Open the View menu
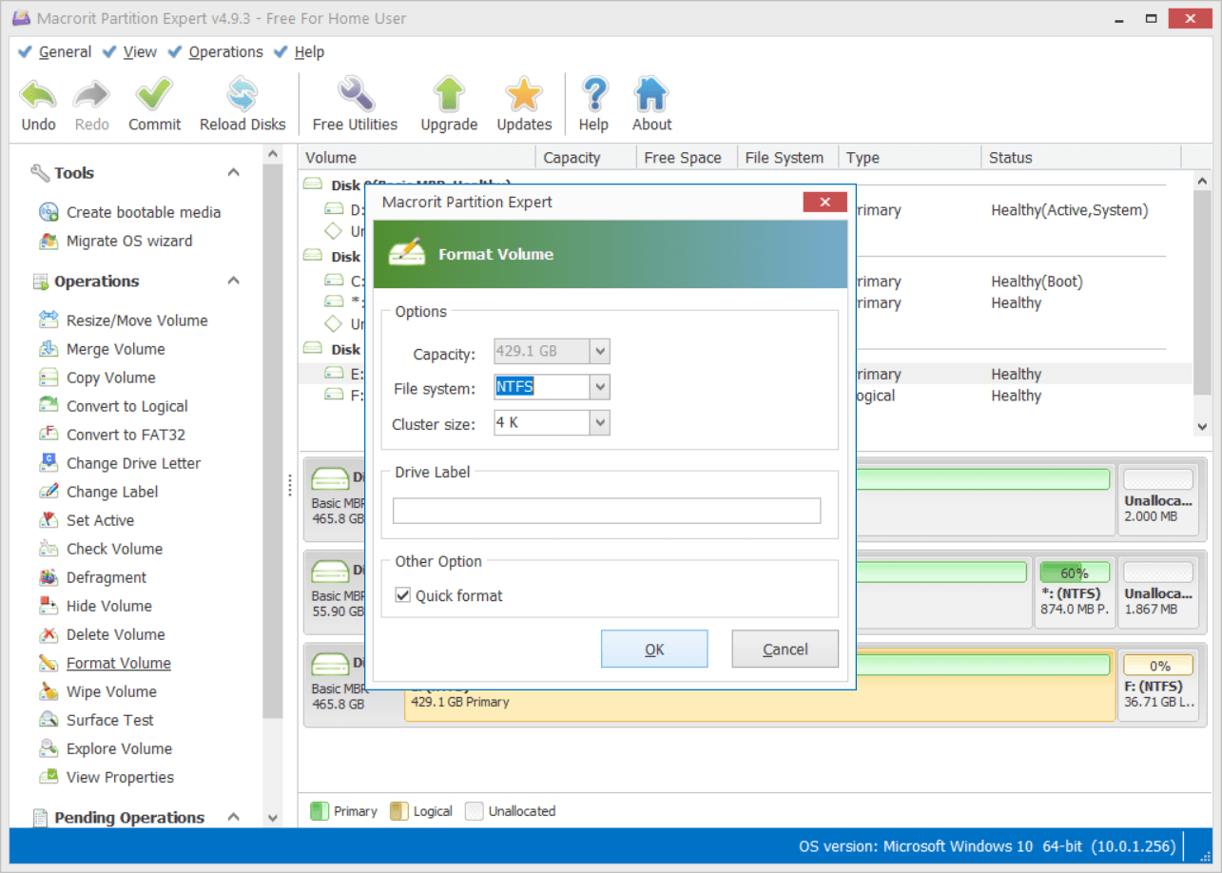1222x873 pixels. click(x=140, y=51)
